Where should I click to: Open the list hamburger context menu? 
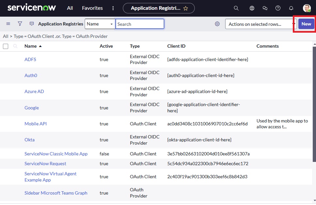pos(8,24)
